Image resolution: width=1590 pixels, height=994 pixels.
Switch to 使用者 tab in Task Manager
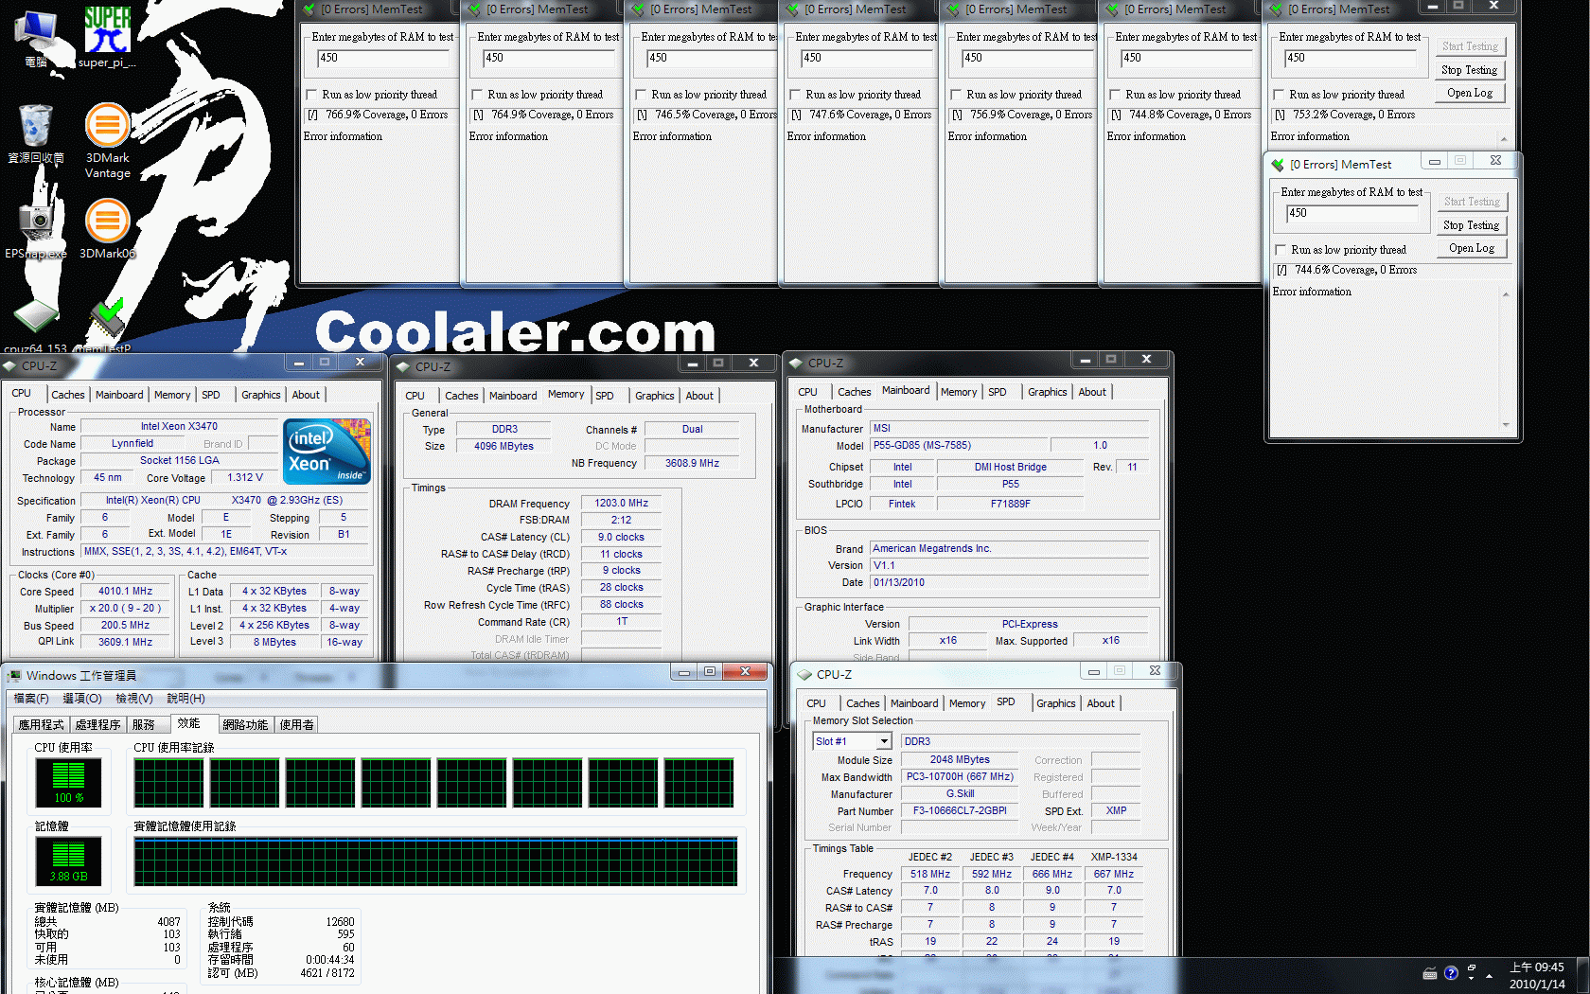click(x=297, y=724)
